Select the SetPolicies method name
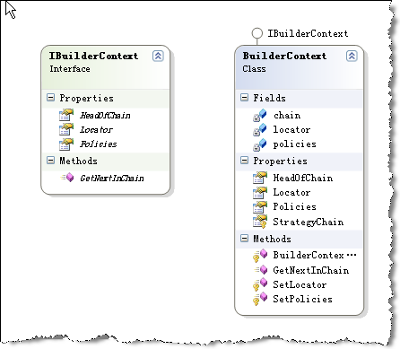Viewport: 400px width, 349px height. 302,299
